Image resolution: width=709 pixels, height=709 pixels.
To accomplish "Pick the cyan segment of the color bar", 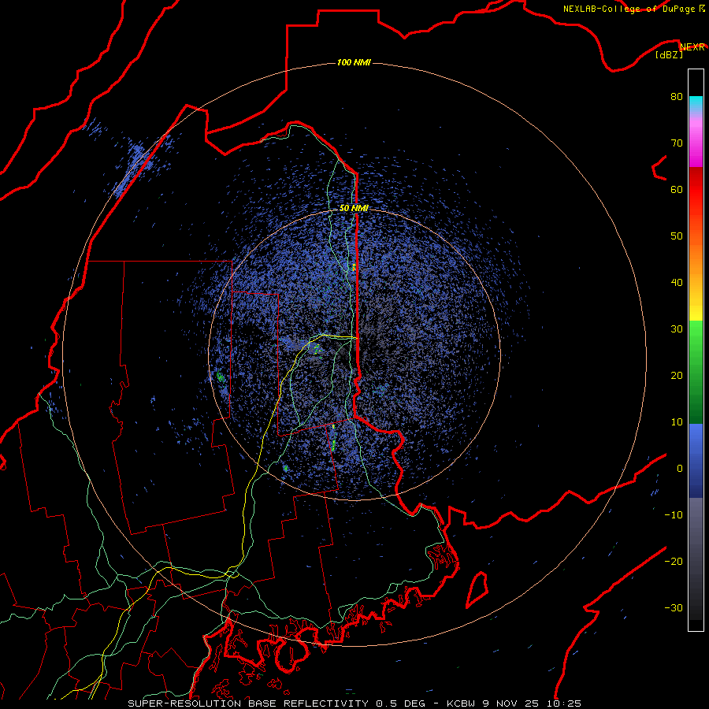I will point(696,103).
